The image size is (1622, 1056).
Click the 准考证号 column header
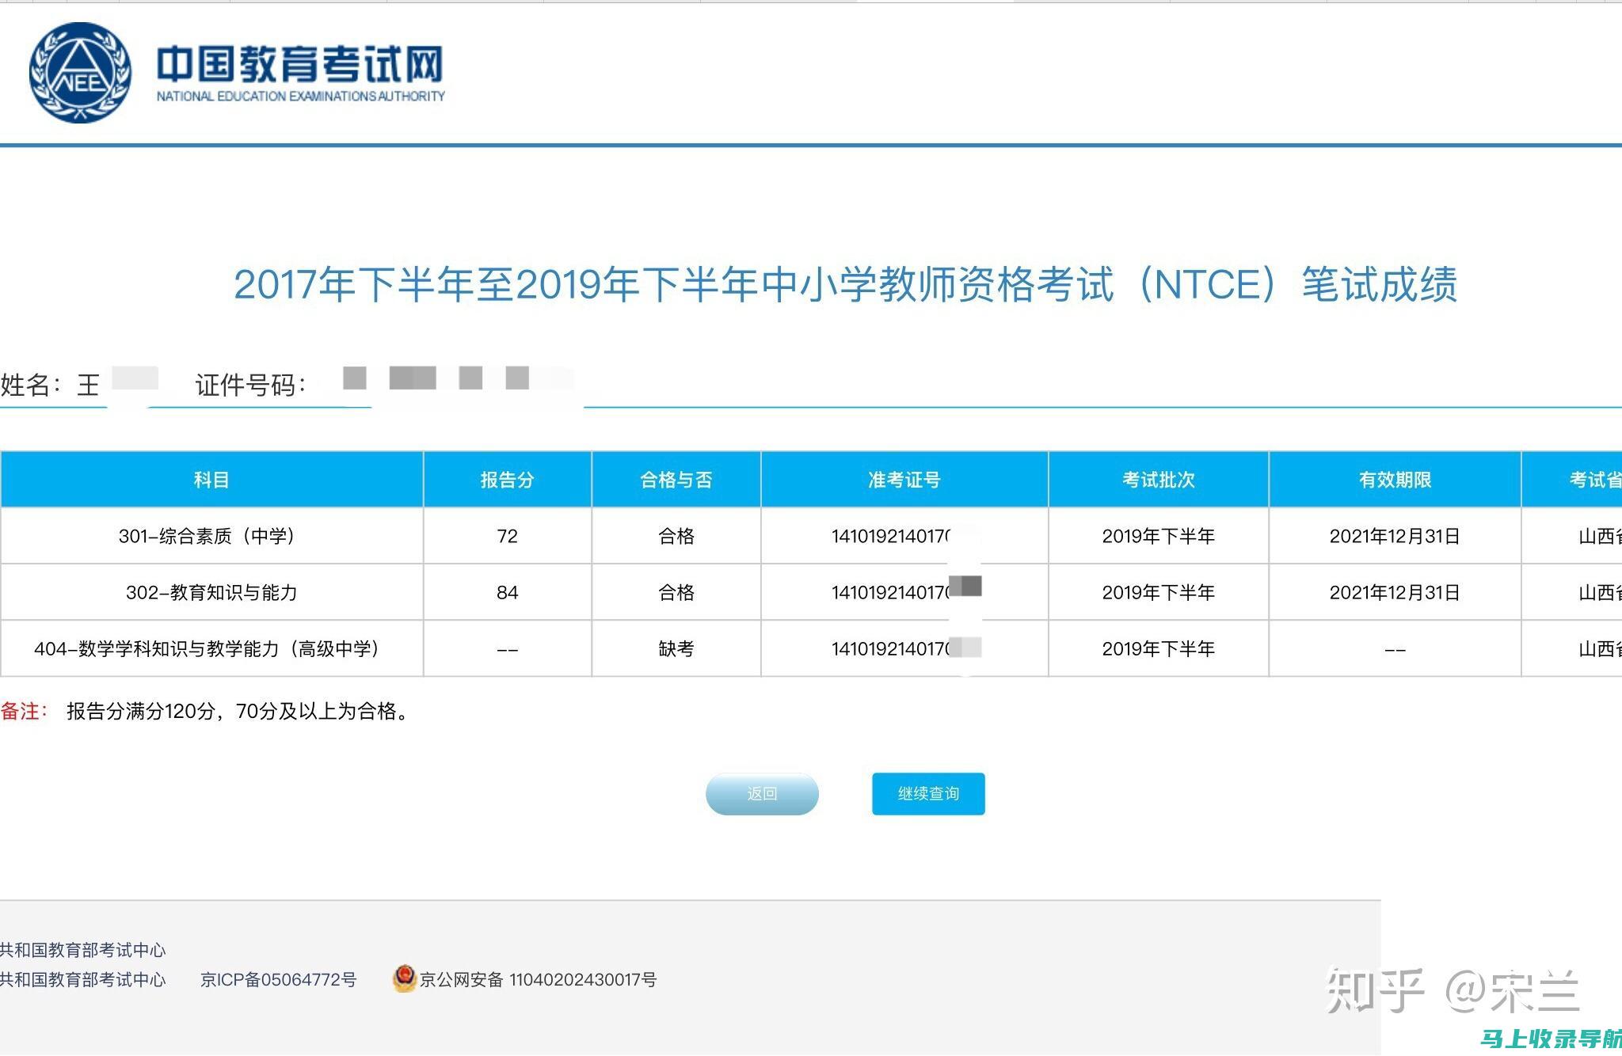point(904,480)
